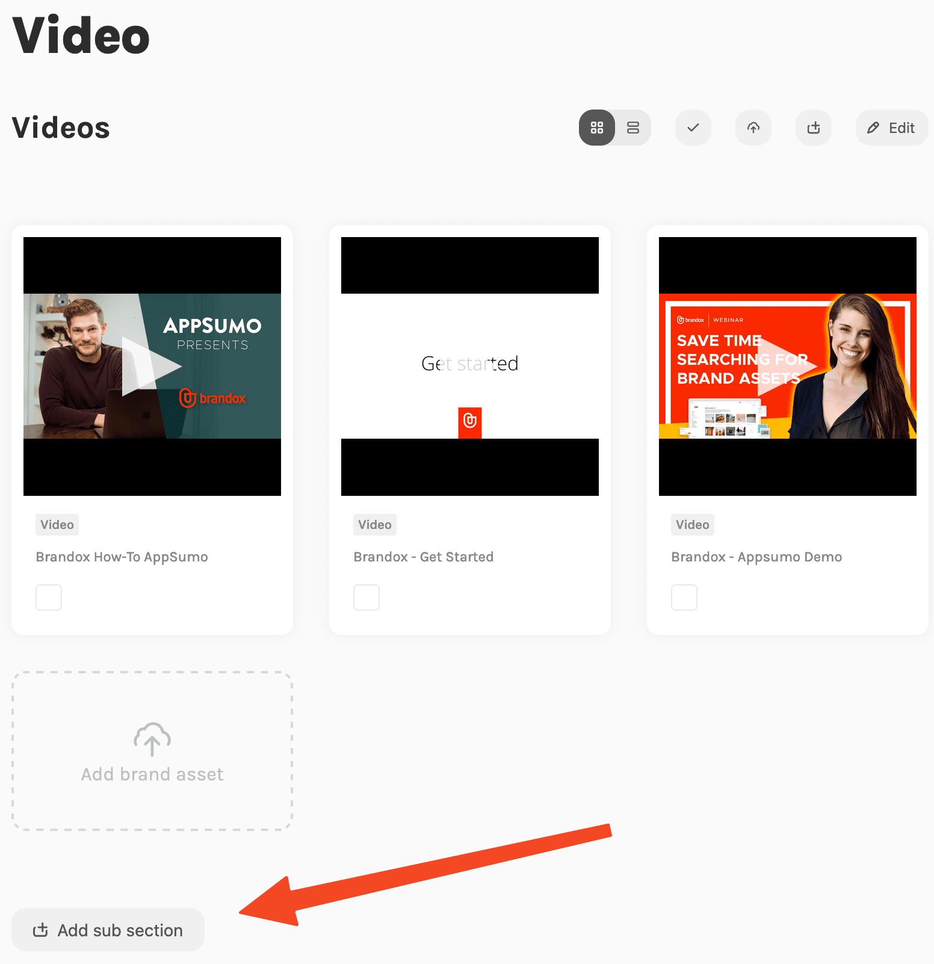Click Add brand asset upload area

tap(152, 751)
